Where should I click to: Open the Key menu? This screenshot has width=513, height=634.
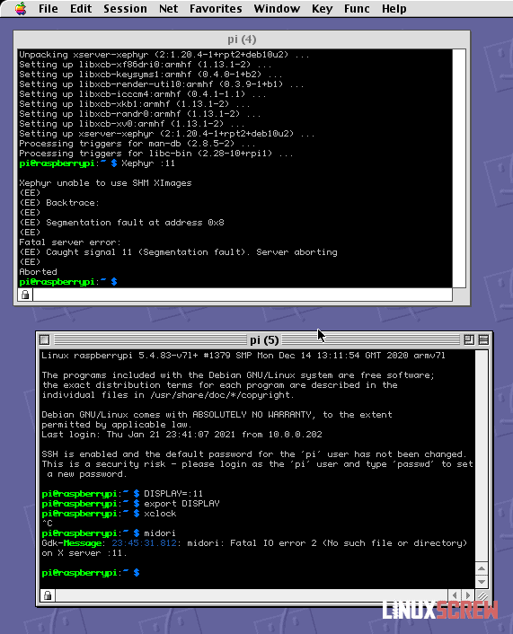[x=322, y=8]
